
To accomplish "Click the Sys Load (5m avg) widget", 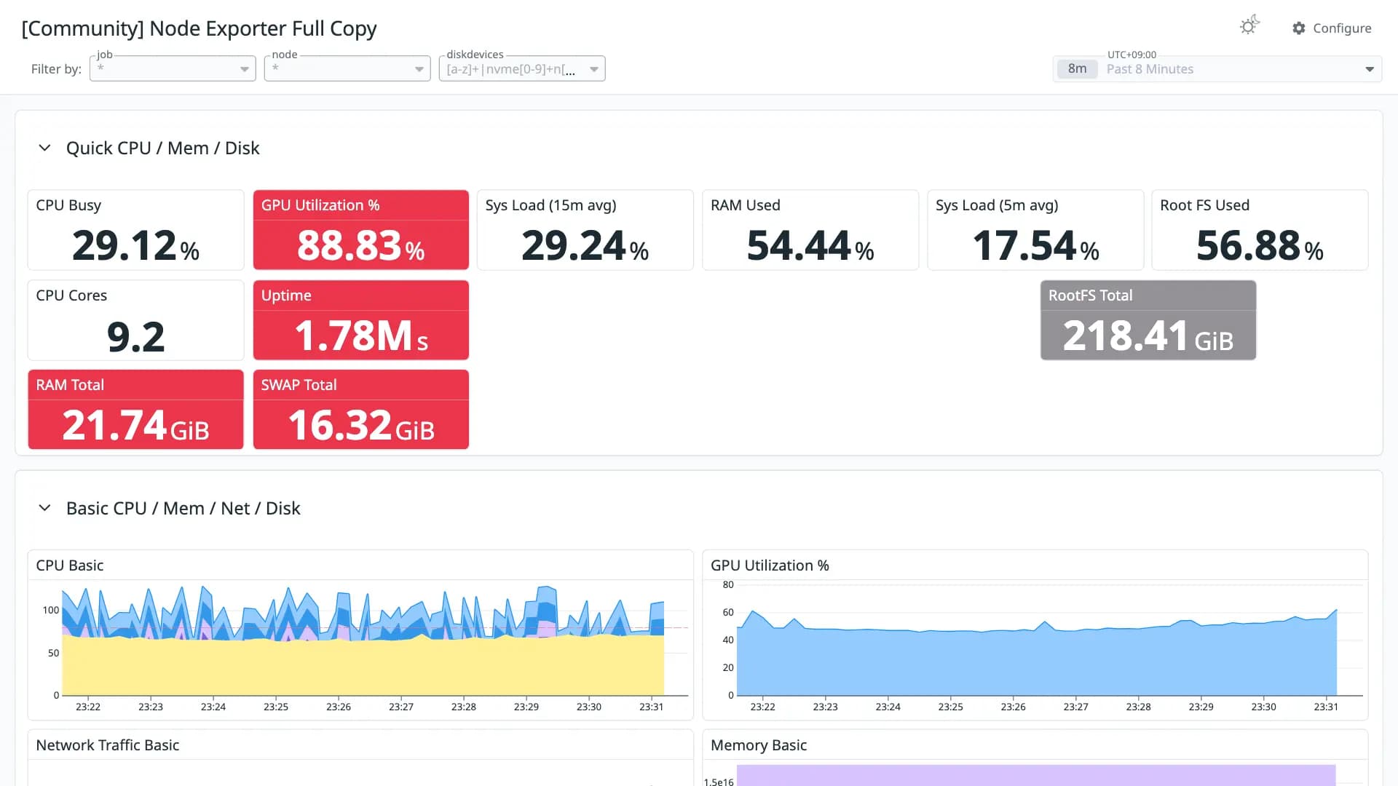I will (1035, 230).
